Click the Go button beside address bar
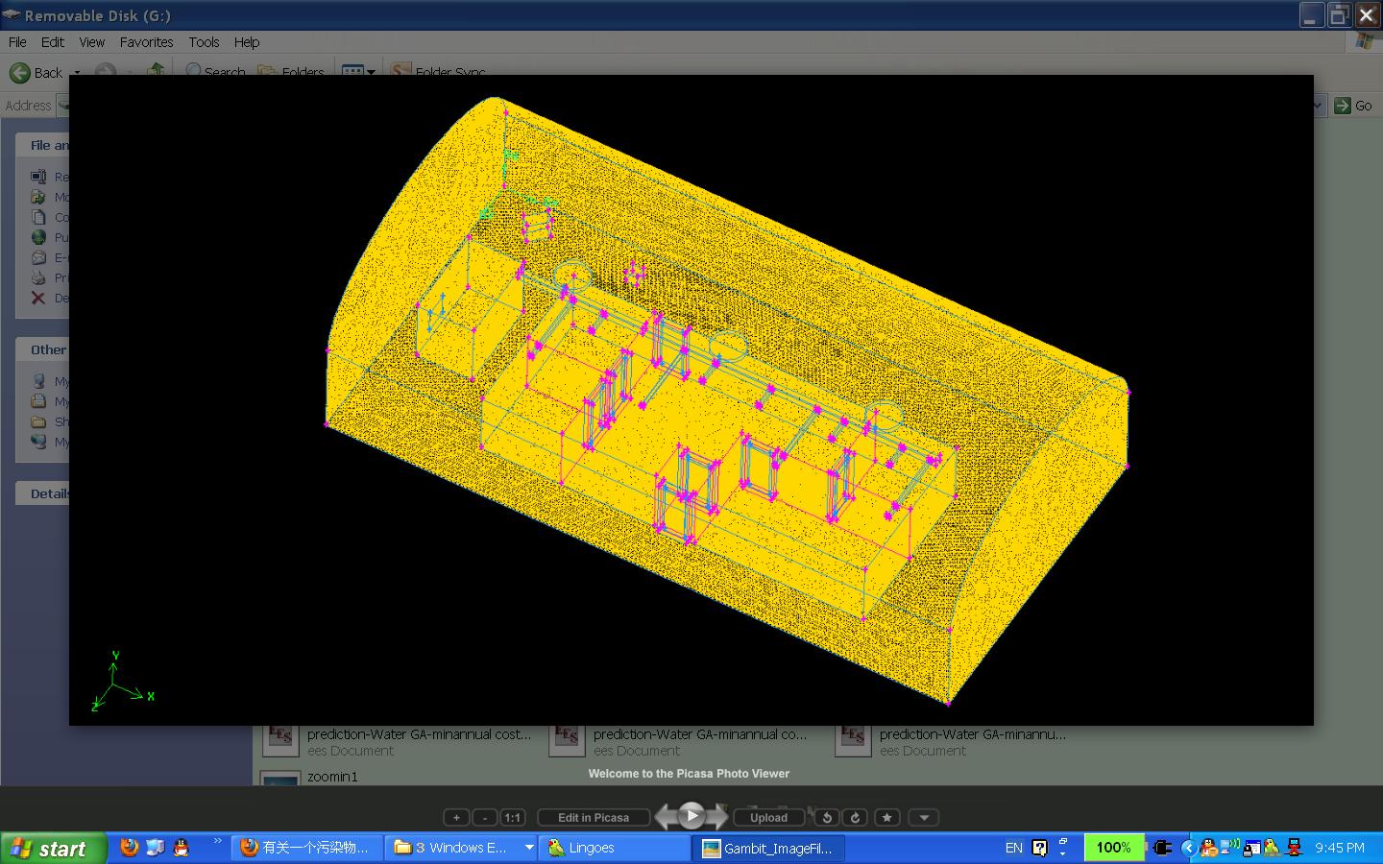The image size is (1383, 864). pos(1354,106)
